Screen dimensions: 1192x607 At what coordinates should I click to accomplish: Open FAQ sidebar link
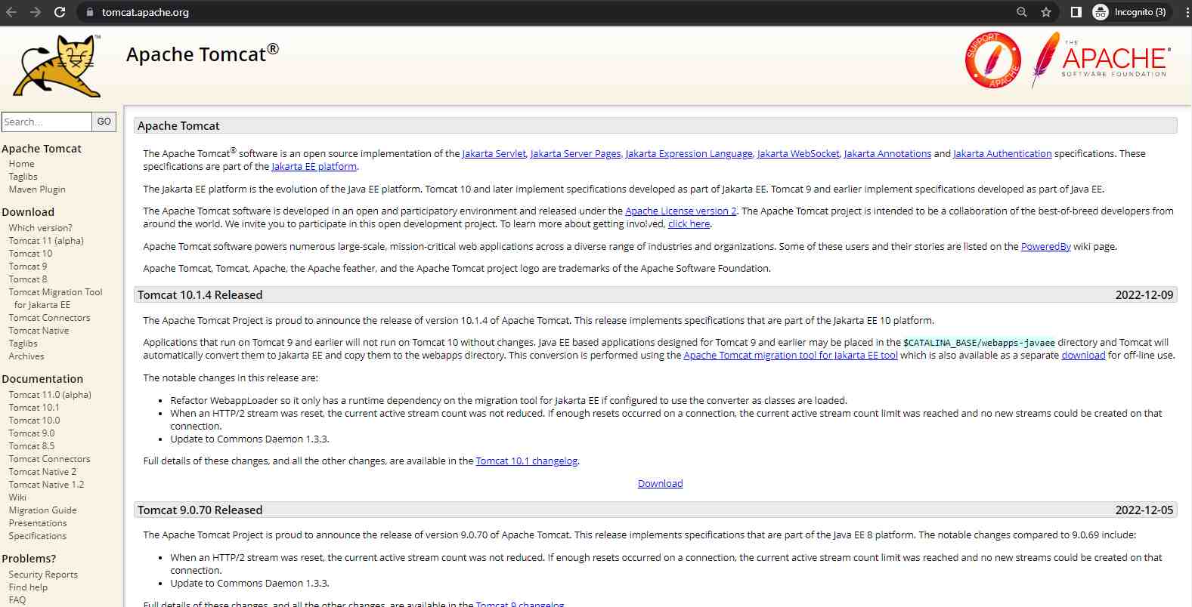tap(17, 600)
